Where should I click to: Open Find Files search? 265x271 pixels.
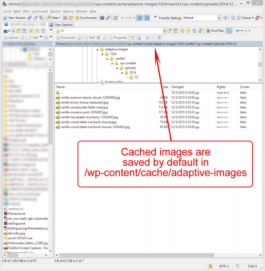click(x=214, y=30)
